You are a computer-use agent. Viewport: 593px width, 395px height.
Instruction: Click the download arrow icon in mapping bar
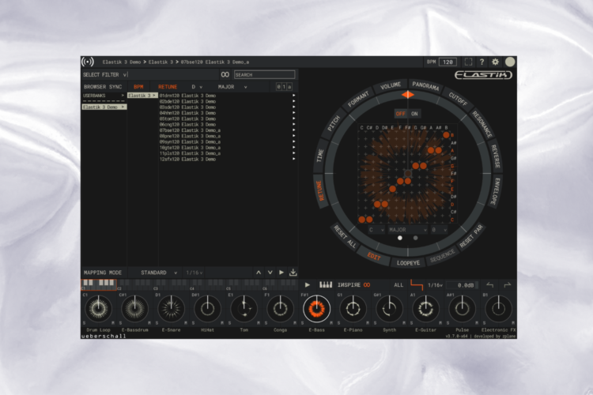click(x=293, y=273)
